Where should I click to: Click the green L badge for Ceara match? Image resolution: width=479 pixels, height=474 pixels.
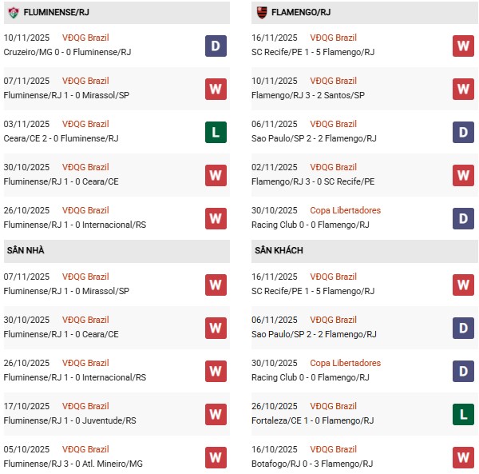click(216, 132)
